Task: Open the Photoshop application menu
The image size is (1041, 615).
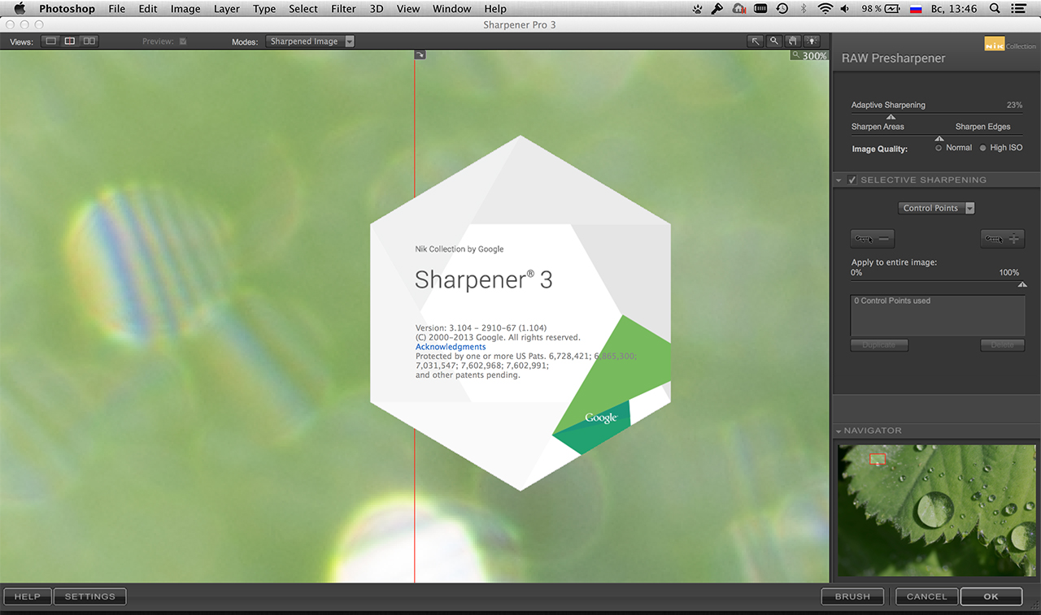Action: (67, 9)
